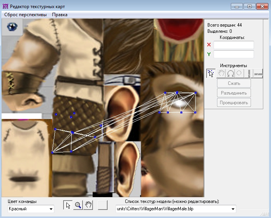
Task: Minimize the Редактор текстурных карт window
Action: [x=237, y=7]
